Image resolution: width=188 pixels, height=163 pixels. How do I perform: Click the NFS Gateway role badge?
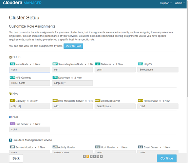click(x=12, y=77)
